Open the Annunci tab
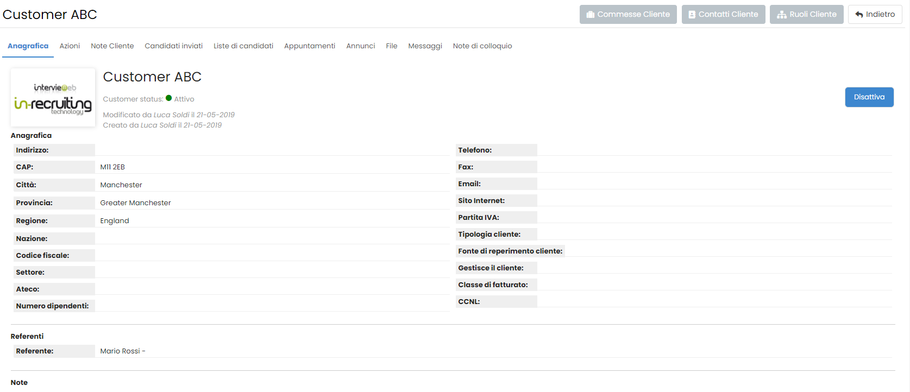This screenshot has width=910, height=392. [x=360, y=46]
